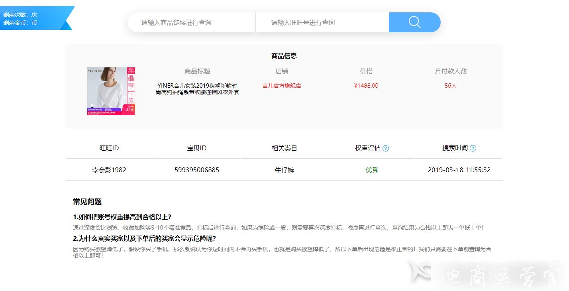Select the search time 2019-03-18 11:55:32

(459, 170)
